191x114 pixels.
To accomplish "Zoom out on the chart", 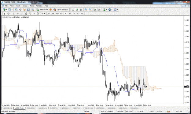I will pyautogui.click(x=90, y=9).
